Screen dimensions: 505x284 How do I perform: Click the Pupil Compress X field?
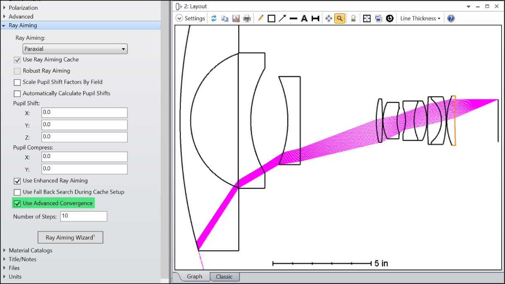coord(84,156)
